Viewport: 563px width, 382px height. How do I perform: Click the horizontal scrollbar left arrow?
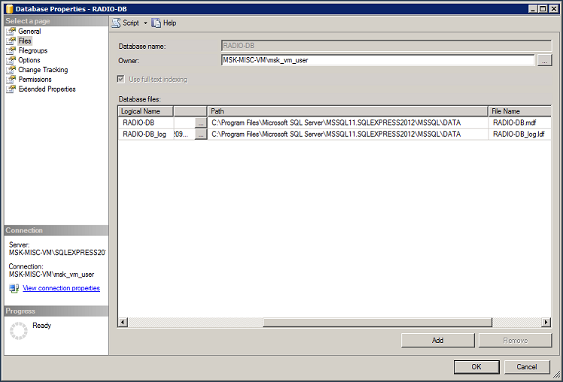(123, 323)
